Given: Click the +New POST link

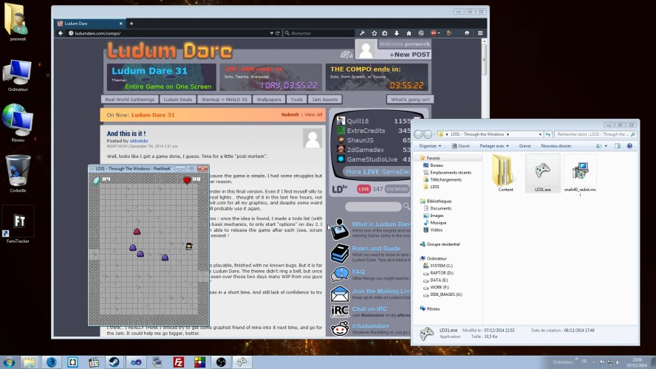Looking at the screenshot, I should coord(409,55).
